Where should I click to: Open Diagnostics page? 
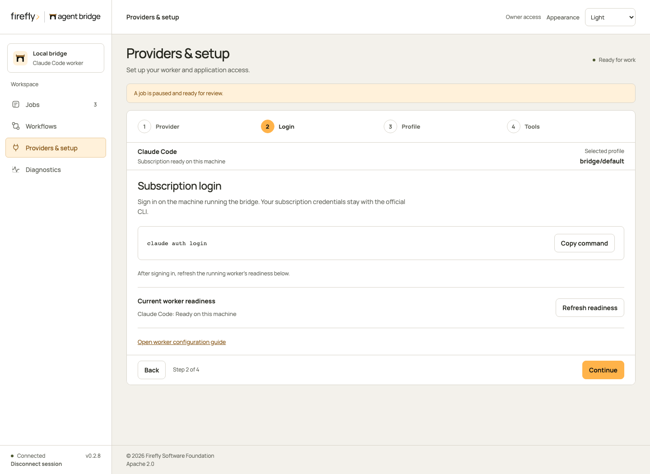(56, 170)
